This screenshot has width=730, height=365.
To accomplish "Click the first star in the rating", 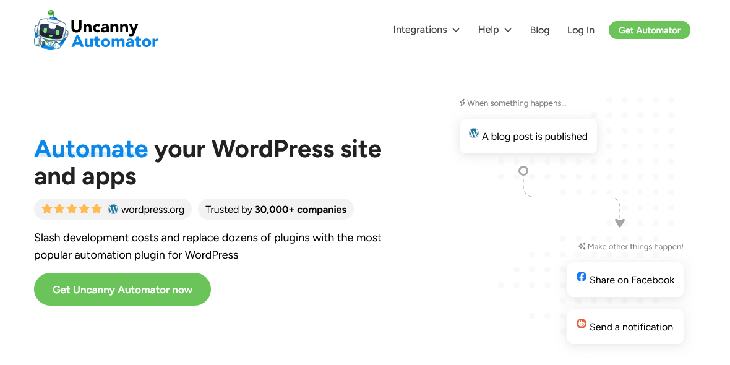I will [47, 209].
